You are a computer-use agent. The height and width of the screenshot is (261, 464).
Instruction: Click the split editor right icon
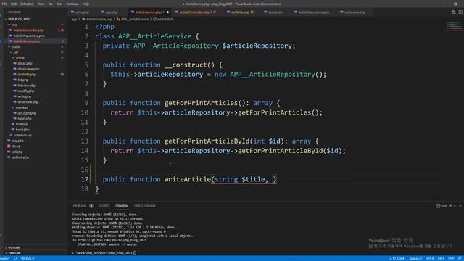(460, 12)
